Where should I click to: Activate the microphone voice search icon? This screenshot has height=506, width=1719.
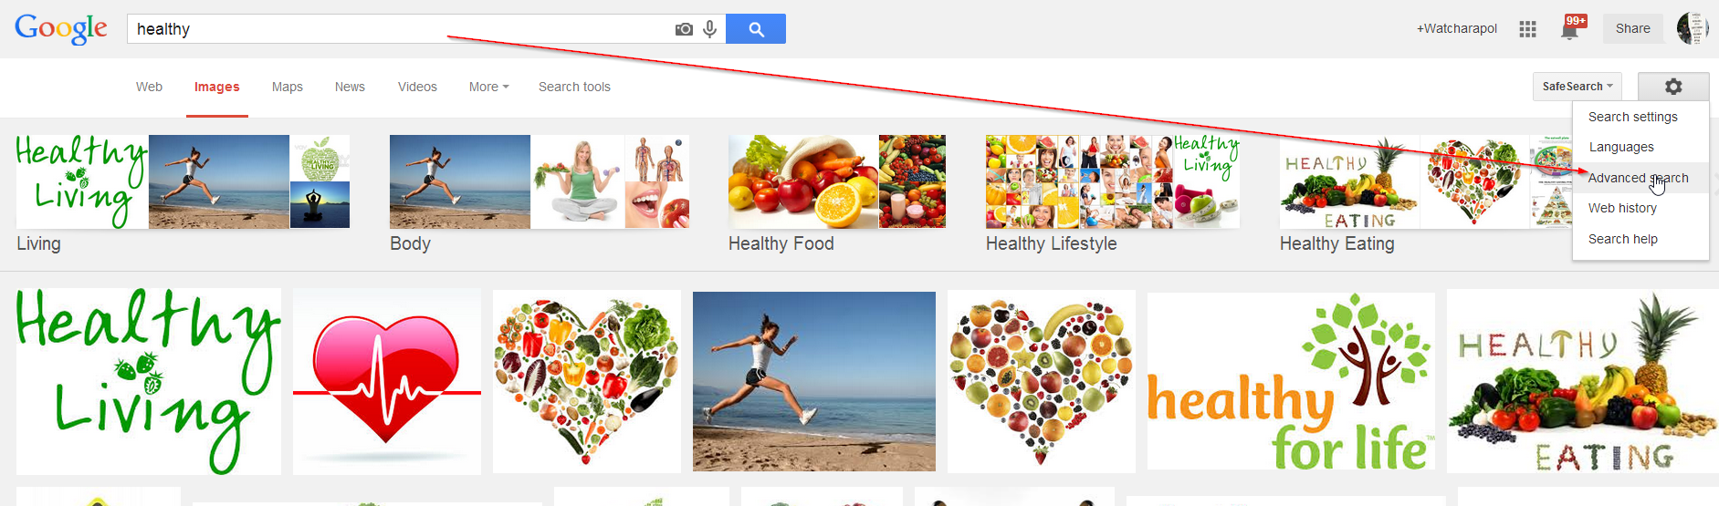click(709, 29)
